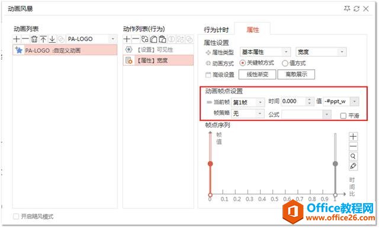This screenshot has width=379, height=228.
Task: Enable the 平滑 checkbox
Action: (x=343, y=116)
